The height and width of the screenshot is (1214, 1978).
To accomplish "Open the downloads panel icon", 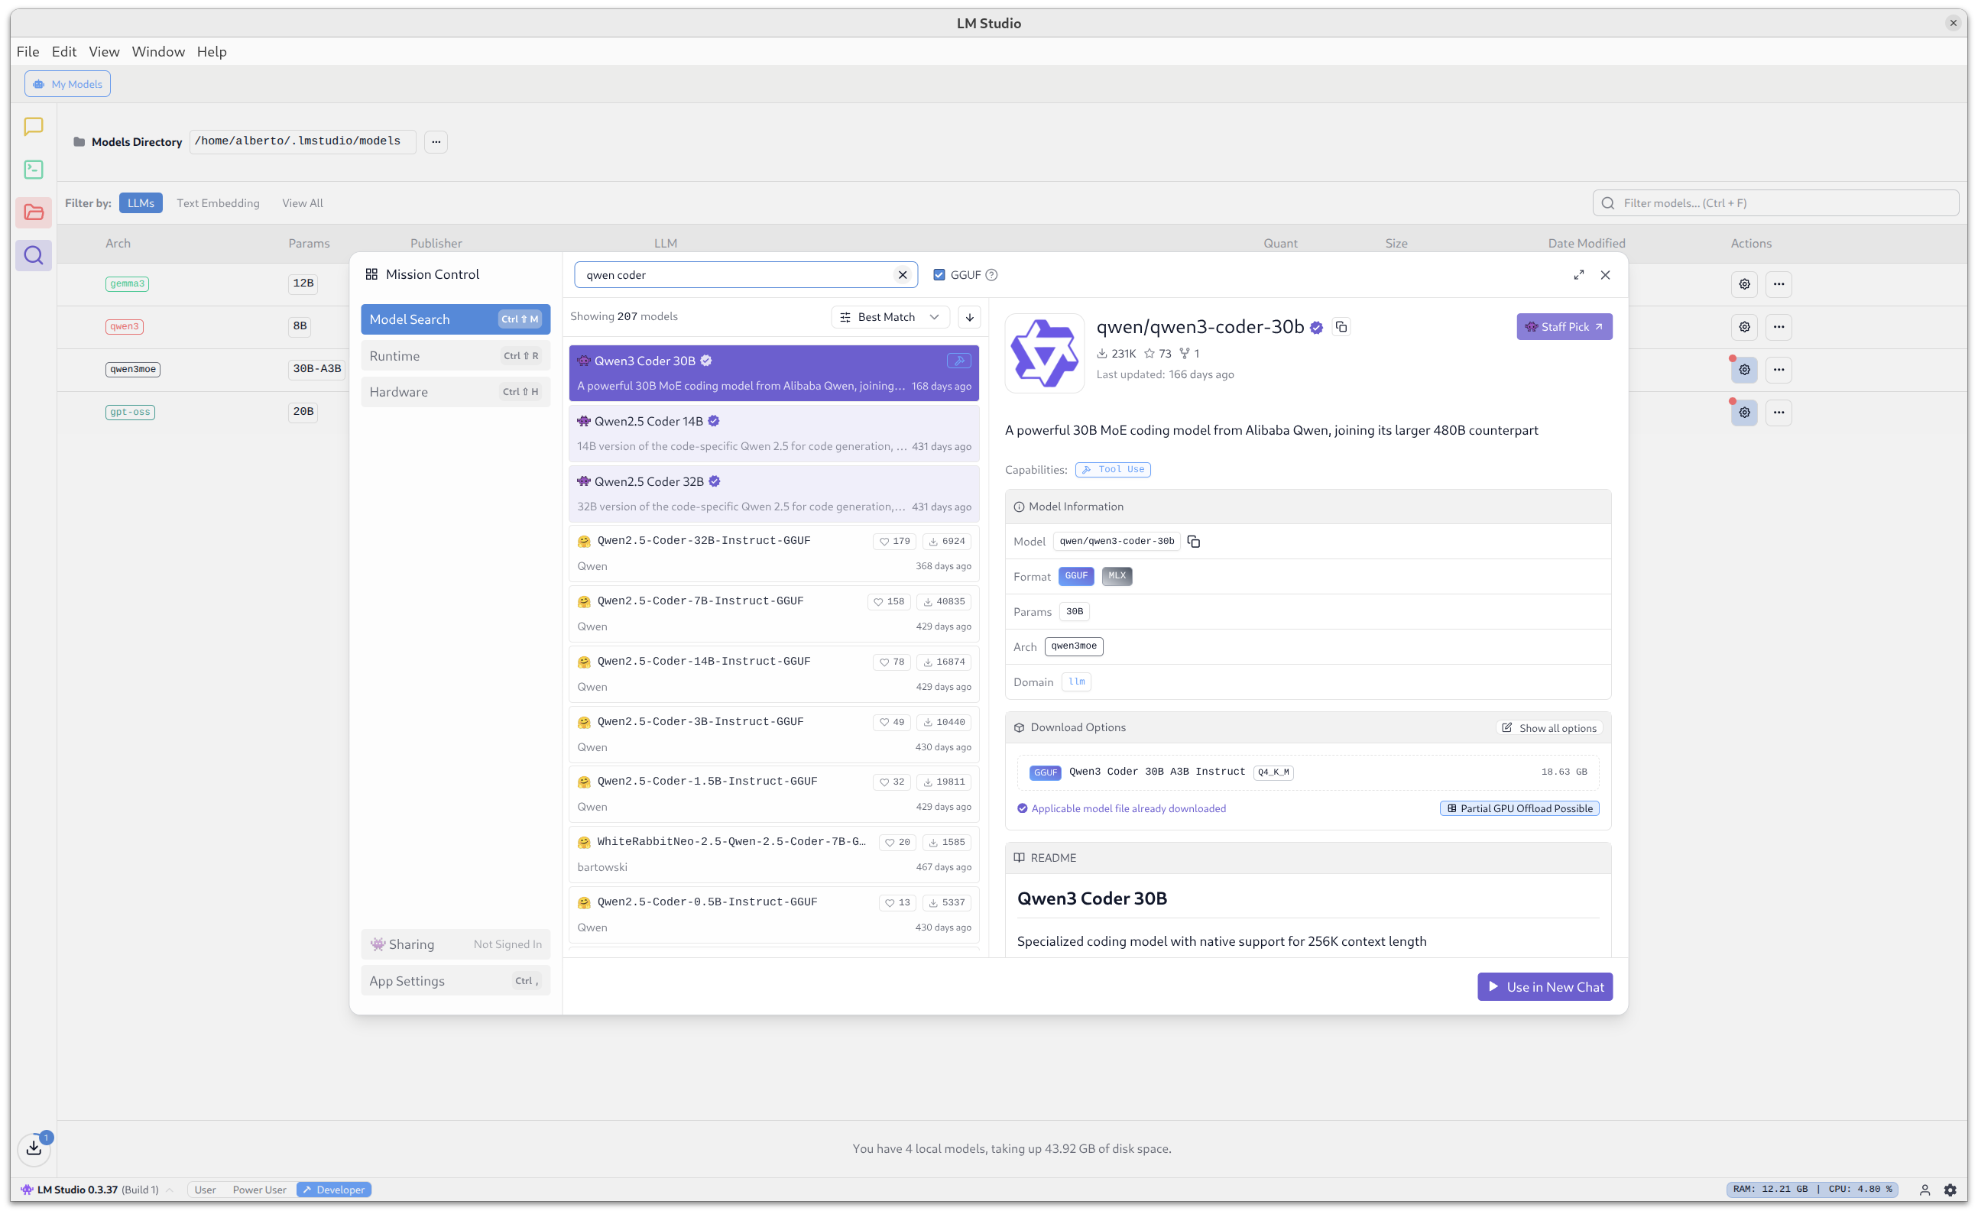I will (34, 1148).
